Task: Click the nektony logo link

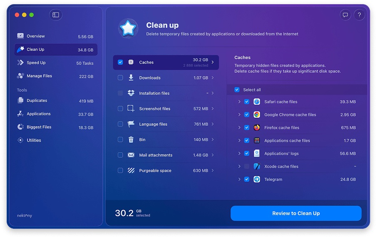Action: click(x=25, y=216)
